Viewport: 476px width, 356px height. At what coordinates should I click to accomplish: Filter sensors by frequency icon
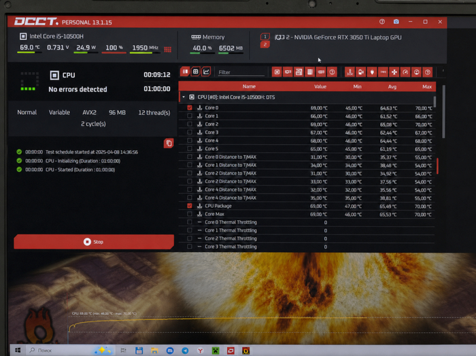click(383, 72)
